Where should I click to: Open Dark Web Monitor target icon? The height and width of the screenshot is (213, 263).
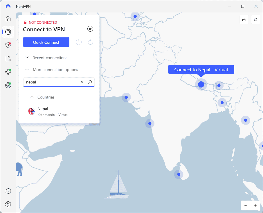pos(8,85)
